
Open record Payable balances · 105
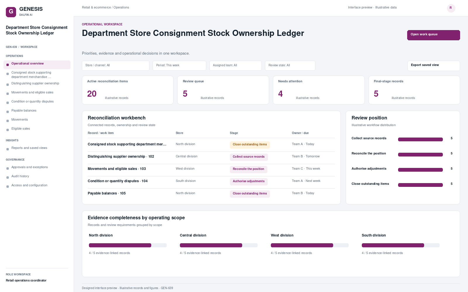(x=107, y=193)
